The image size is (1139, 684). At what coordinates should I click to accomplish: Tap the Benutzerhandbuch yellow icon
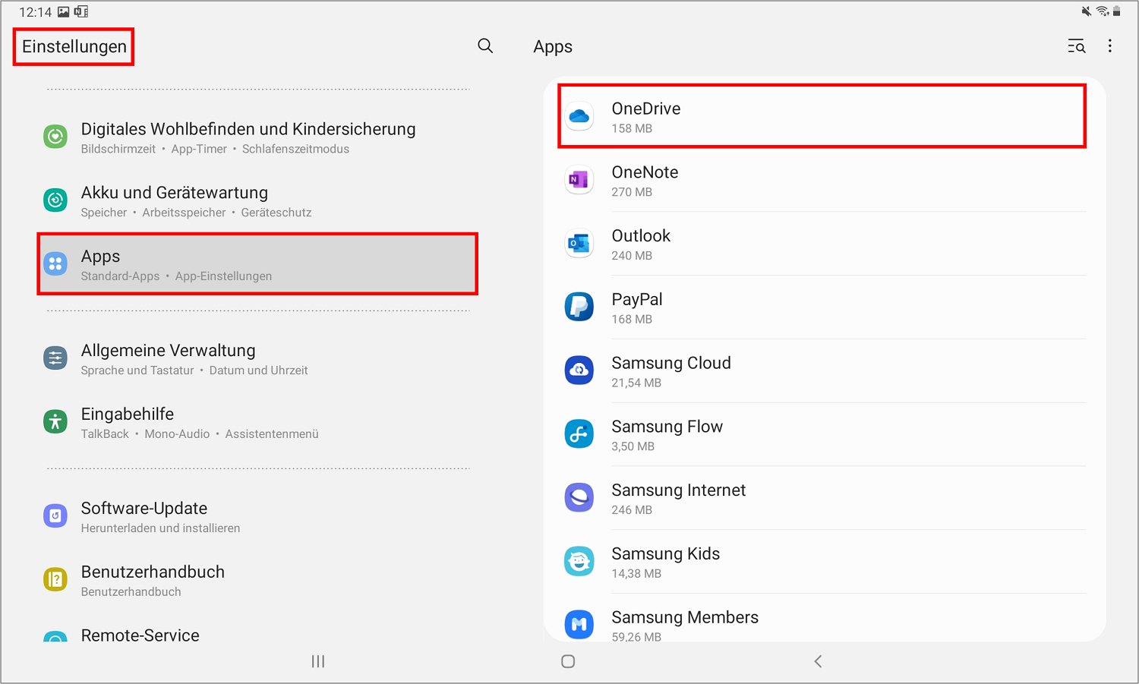(55, 580)
